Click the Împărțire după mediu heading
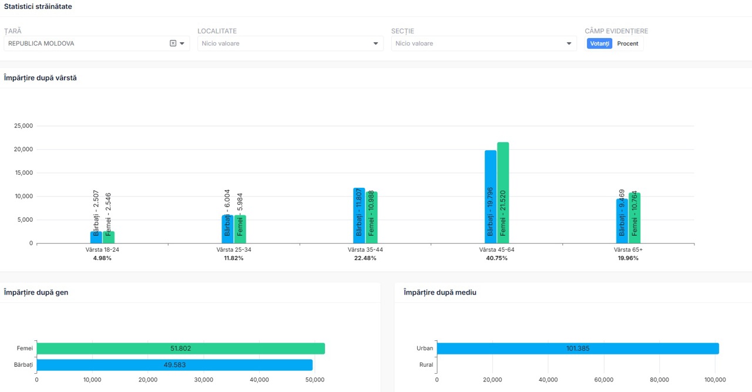 pyautogui.click(x=439, y=292)
